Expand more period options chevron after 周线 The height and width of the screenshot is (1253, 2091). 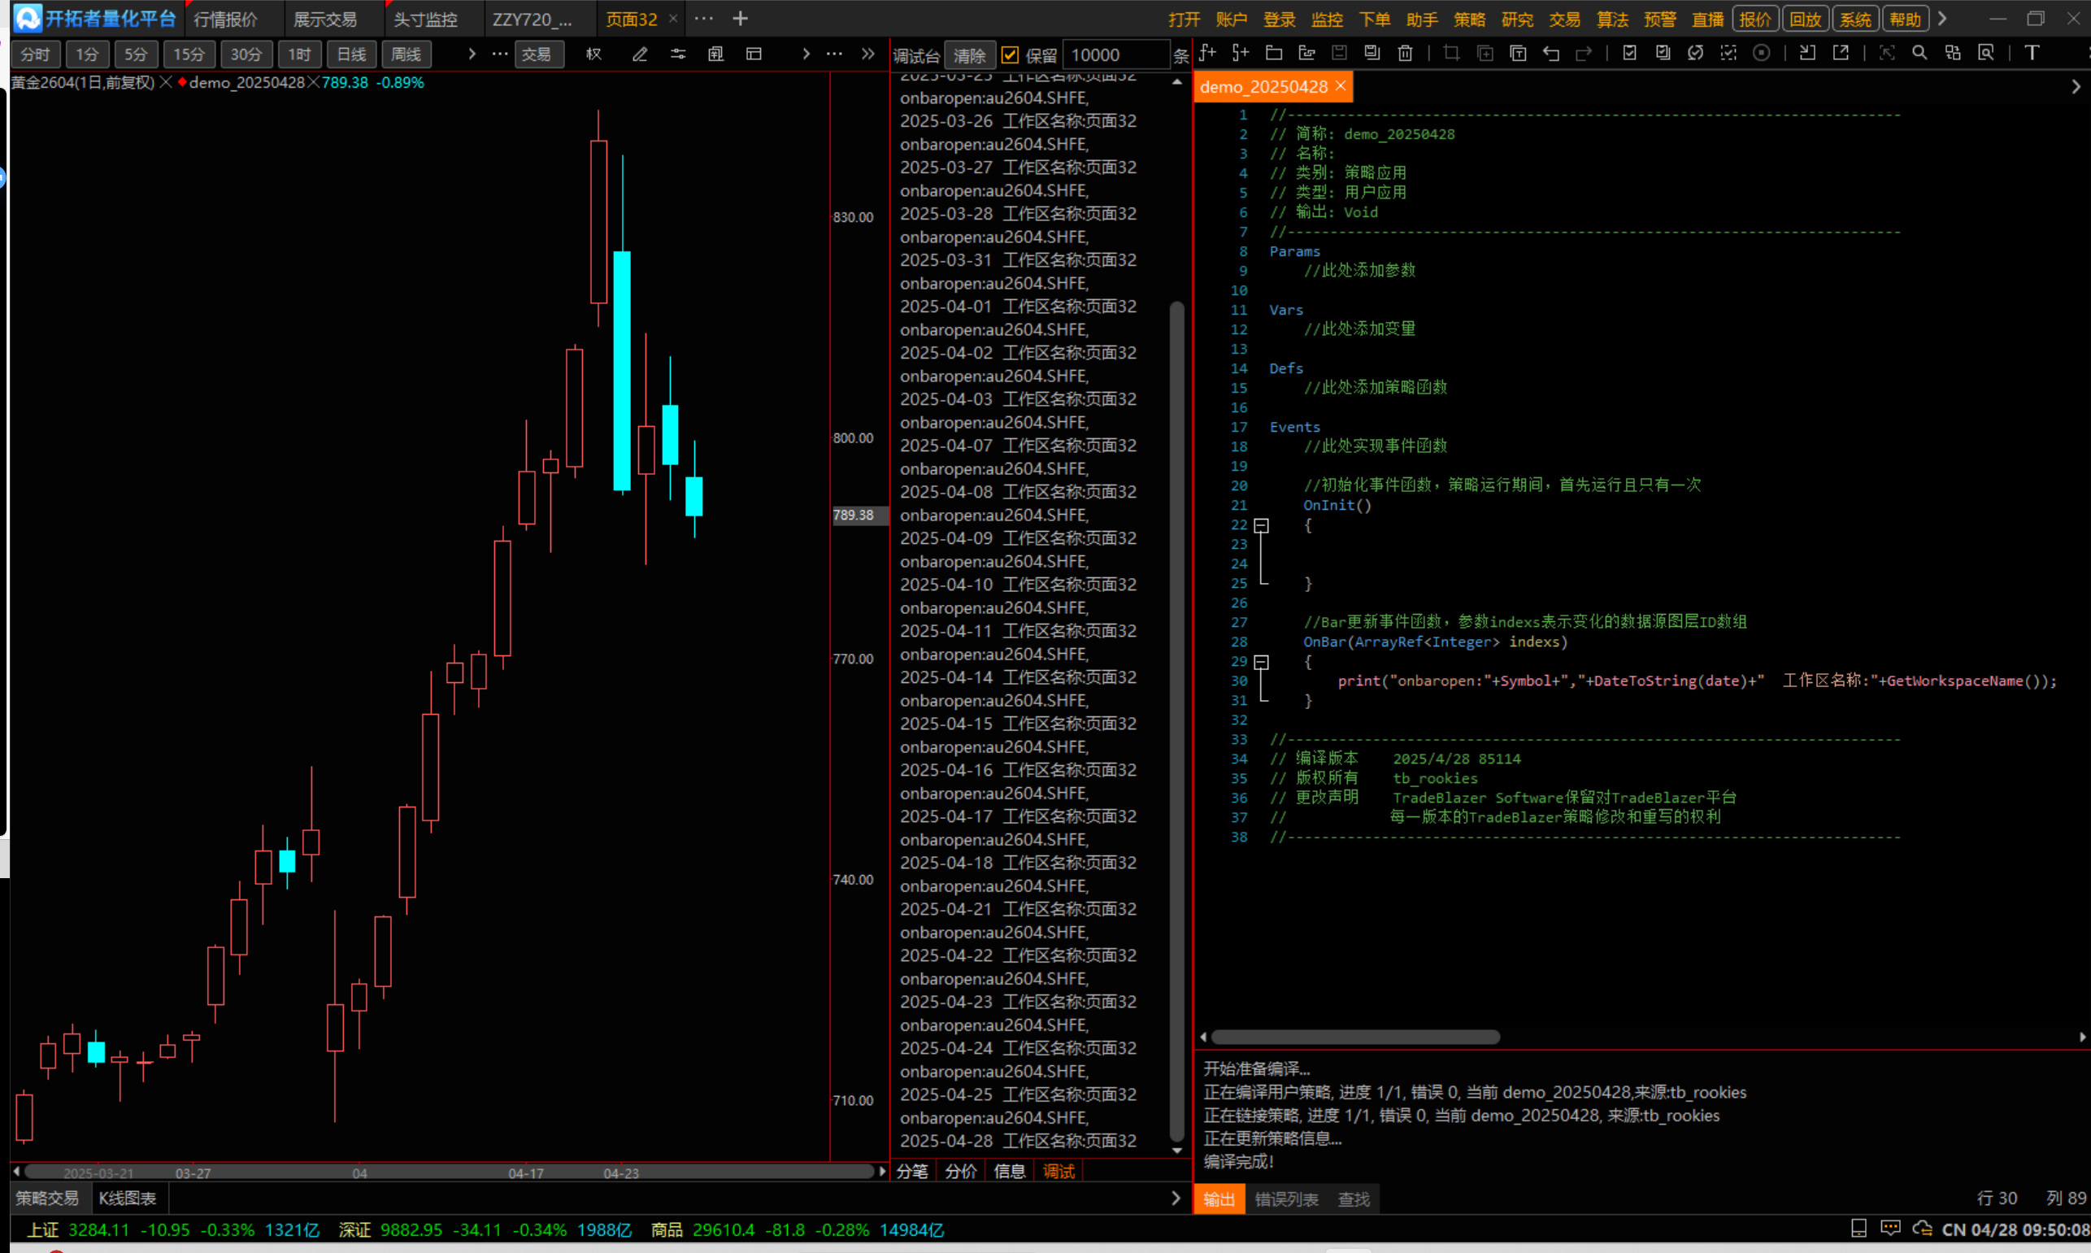point(472,54)
